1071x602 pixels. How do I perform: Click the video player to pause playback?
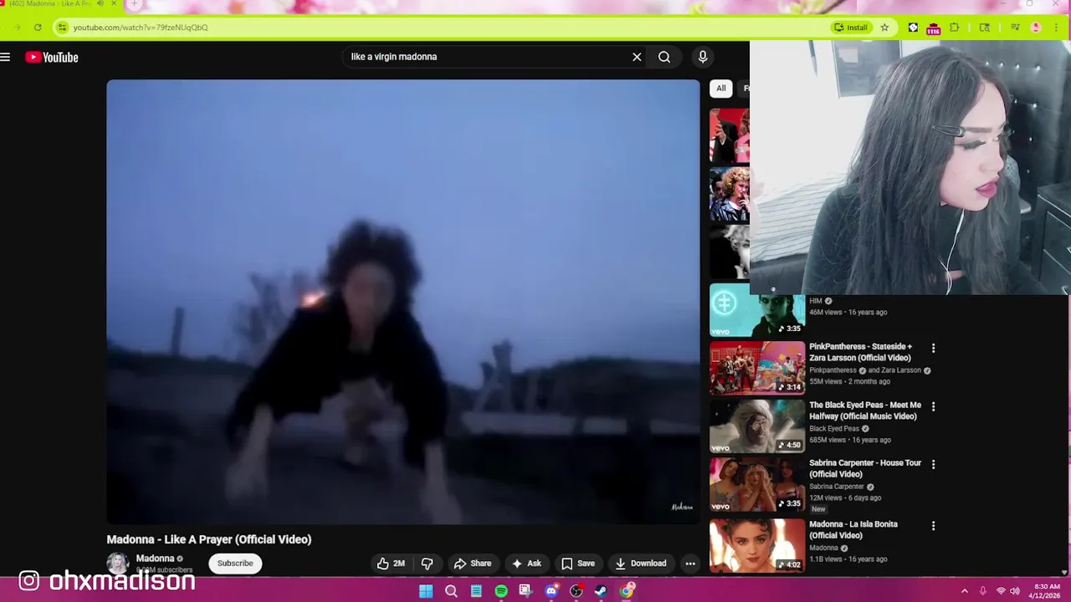[403, 301]
